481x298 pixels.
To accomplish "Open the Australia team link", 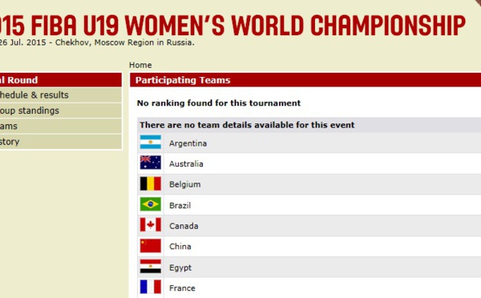I will point(186,163).
